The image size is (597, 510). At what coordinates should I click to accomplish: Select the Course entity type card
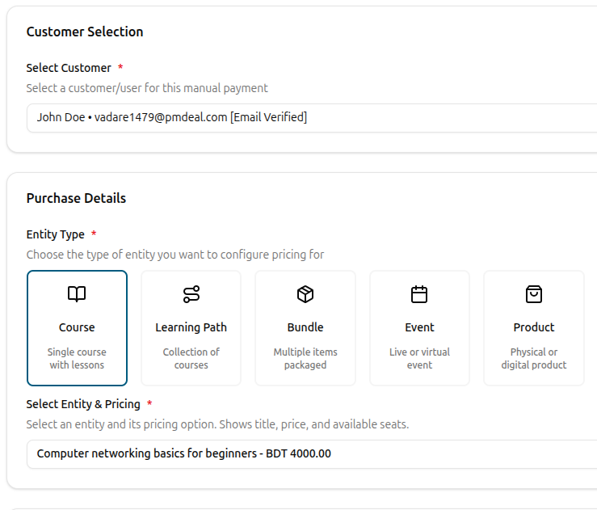77,328
